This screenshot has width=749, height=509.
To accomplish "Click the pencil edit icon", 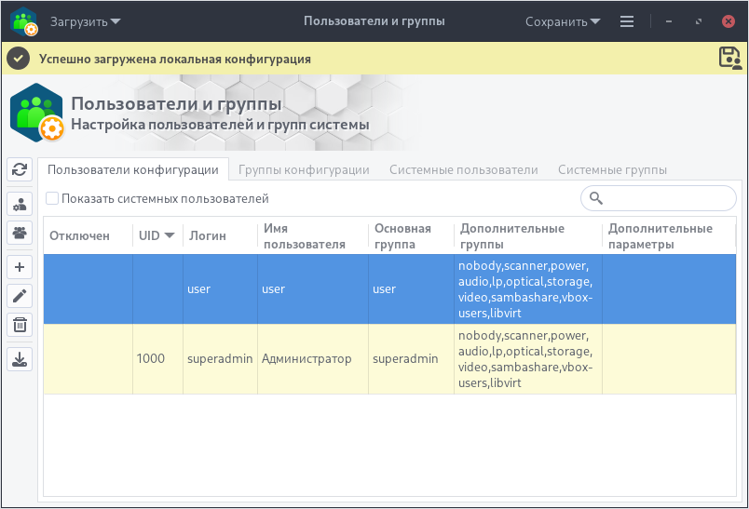I will [20, 296].
